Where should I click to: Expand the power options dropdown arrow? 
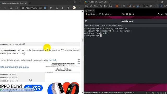pyautogui.click(x=120, y=6)
